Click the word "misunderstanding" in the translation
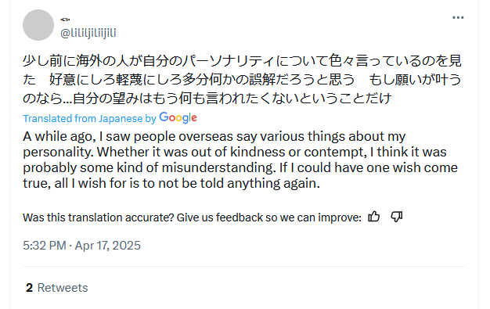 coord(218,167)
